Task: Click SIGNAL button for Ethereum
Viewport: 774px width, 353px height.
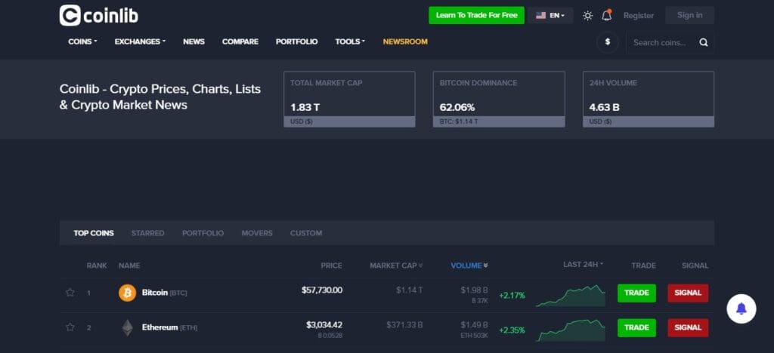Action: coord(688,327)
